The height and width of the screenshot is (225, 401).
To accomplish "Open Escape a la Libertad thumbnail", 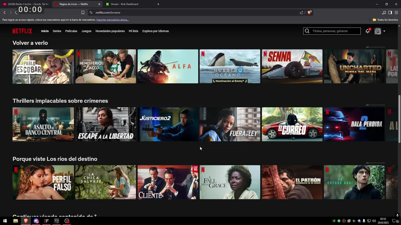I will tap(106, 124).
